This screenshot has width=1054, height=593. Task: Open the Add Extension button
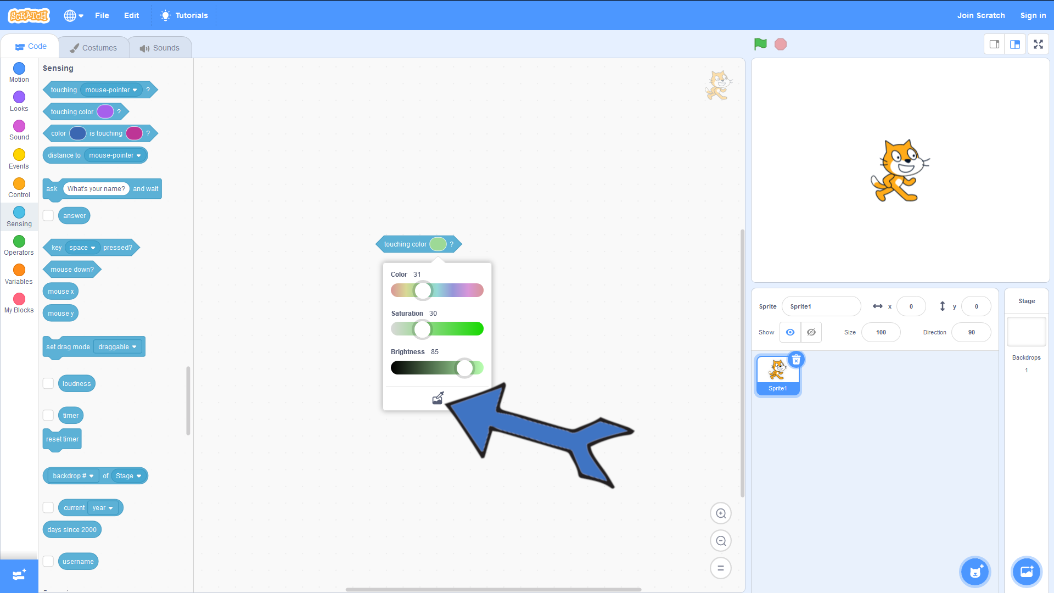point(19,575)
